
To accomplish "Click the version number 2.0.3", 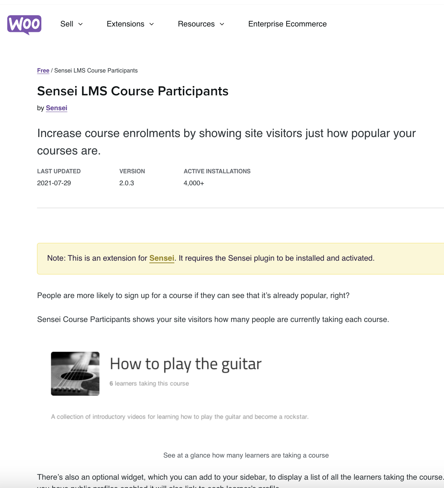I will pos(127,183).
